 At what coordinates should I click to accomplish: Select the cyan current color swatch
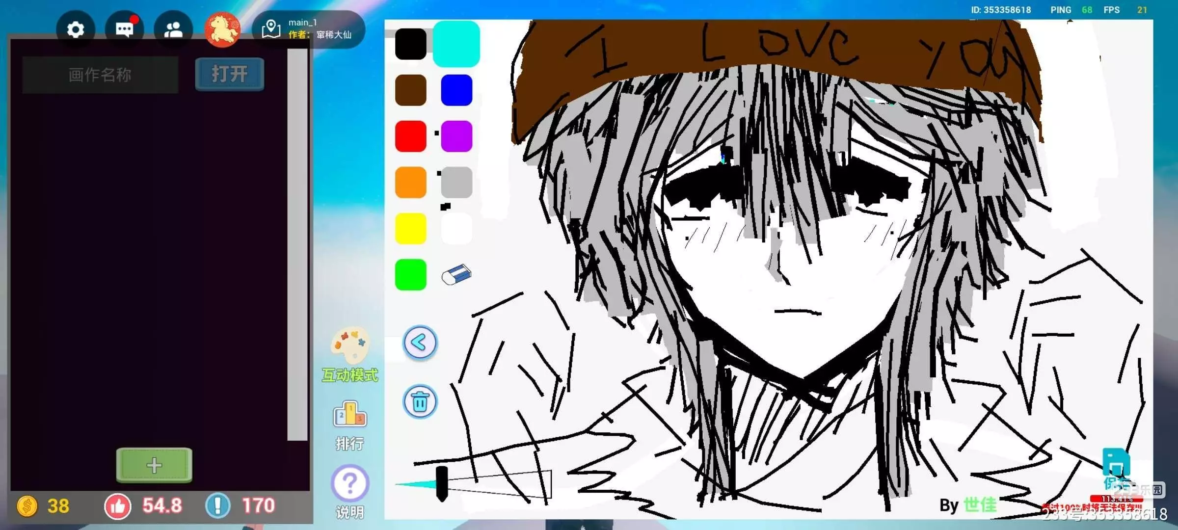[456, 44]
